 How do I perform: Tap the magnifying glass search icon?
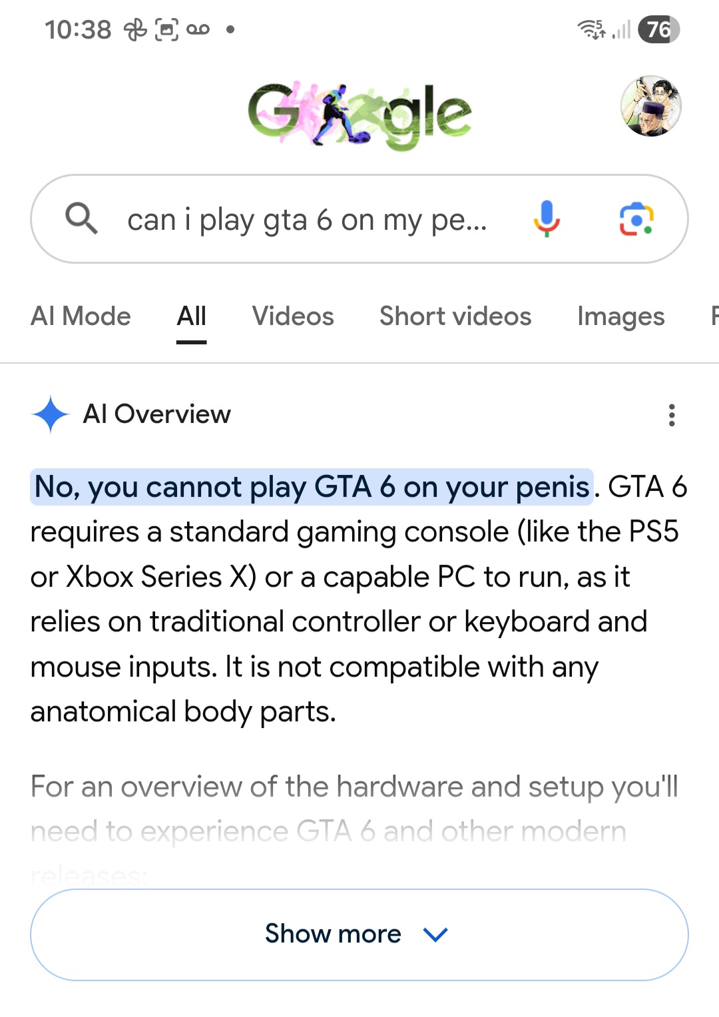click(x=82, y=218)
